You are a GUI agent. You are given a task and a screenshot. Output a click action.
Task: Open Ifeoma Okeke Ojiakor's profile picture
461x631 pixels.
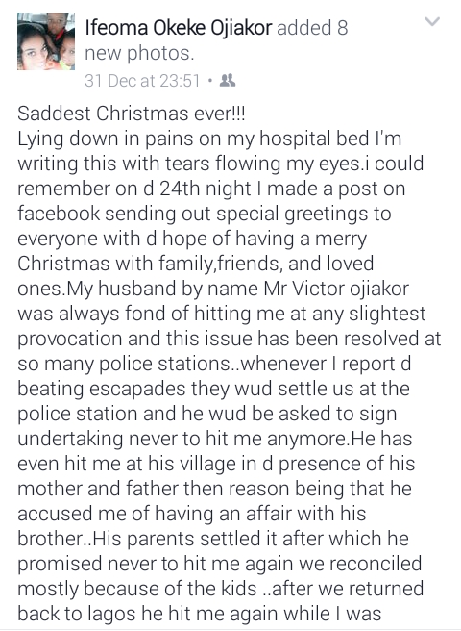[46, 41]
